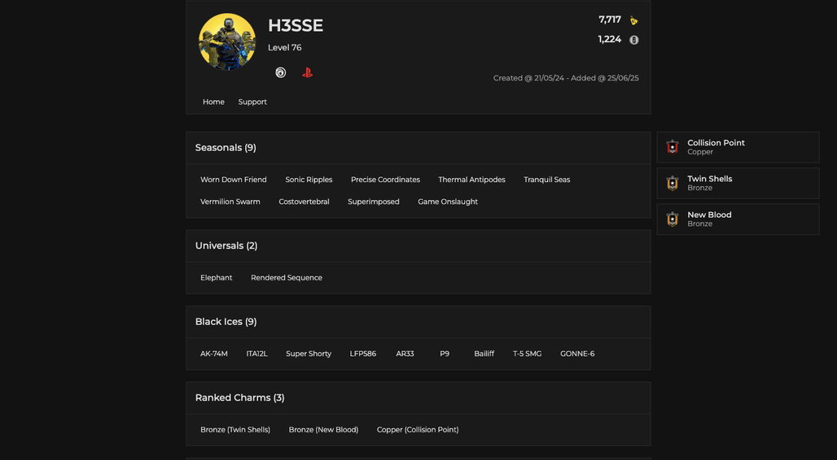Image resolution: width=837 pixels, height=460 pixels.
Task: Click the Super Shorty Black Ice entry
Action: point(309,354)
